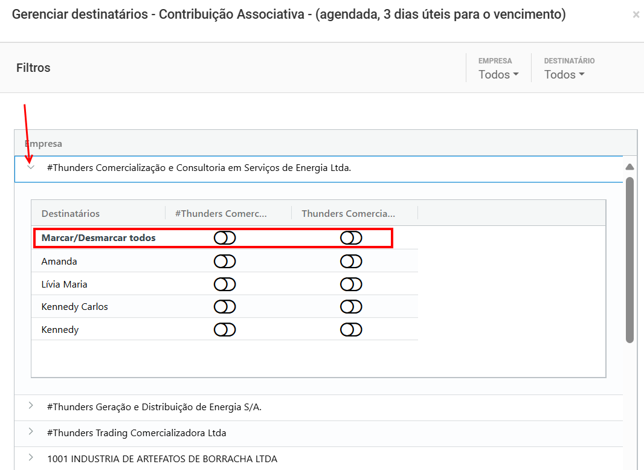This screenshot has height=470, width=644.
Task: Toggle Marcar/Desmarcar todos for Thunders Comercia column
Action: [350, 237]
